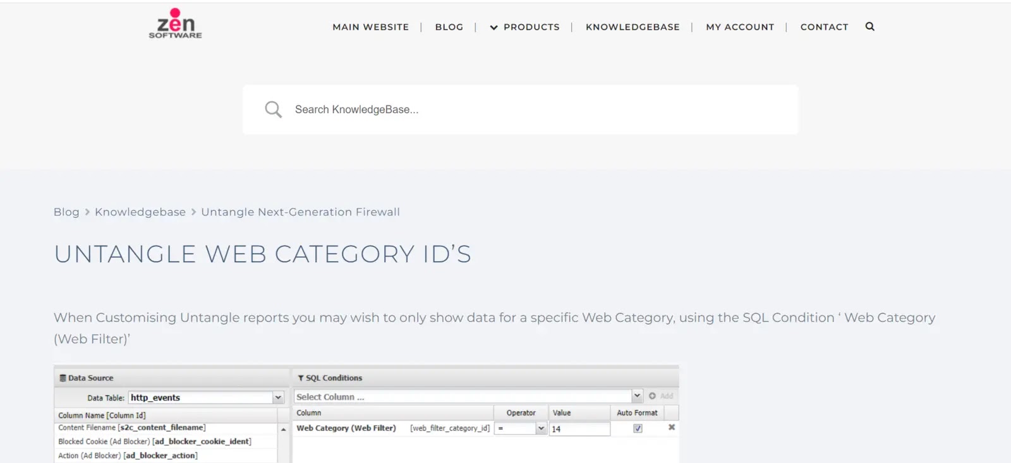The image size is (1011, 463).
Task: Select Blocked Cookie (Ad Blocker) row
Action: pos(166,442)
